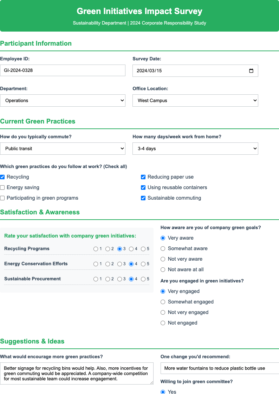
Task: Open the Survey Date calendar picker
Action: click(252, 71)
